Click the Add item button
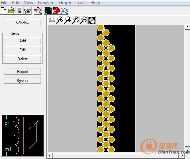Viewport: 190px width, 159px height. click(x=23, y=41)
